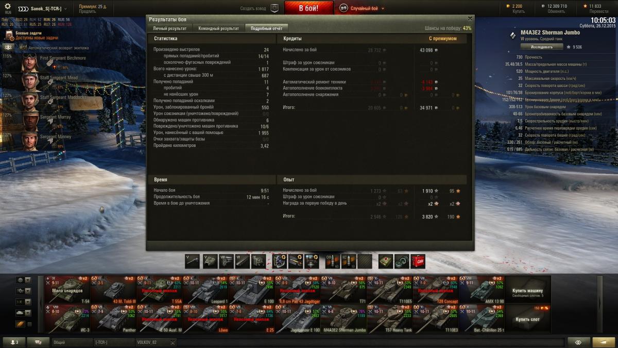Open the first equipment slot
618x348 pixels.
[280, 261]
